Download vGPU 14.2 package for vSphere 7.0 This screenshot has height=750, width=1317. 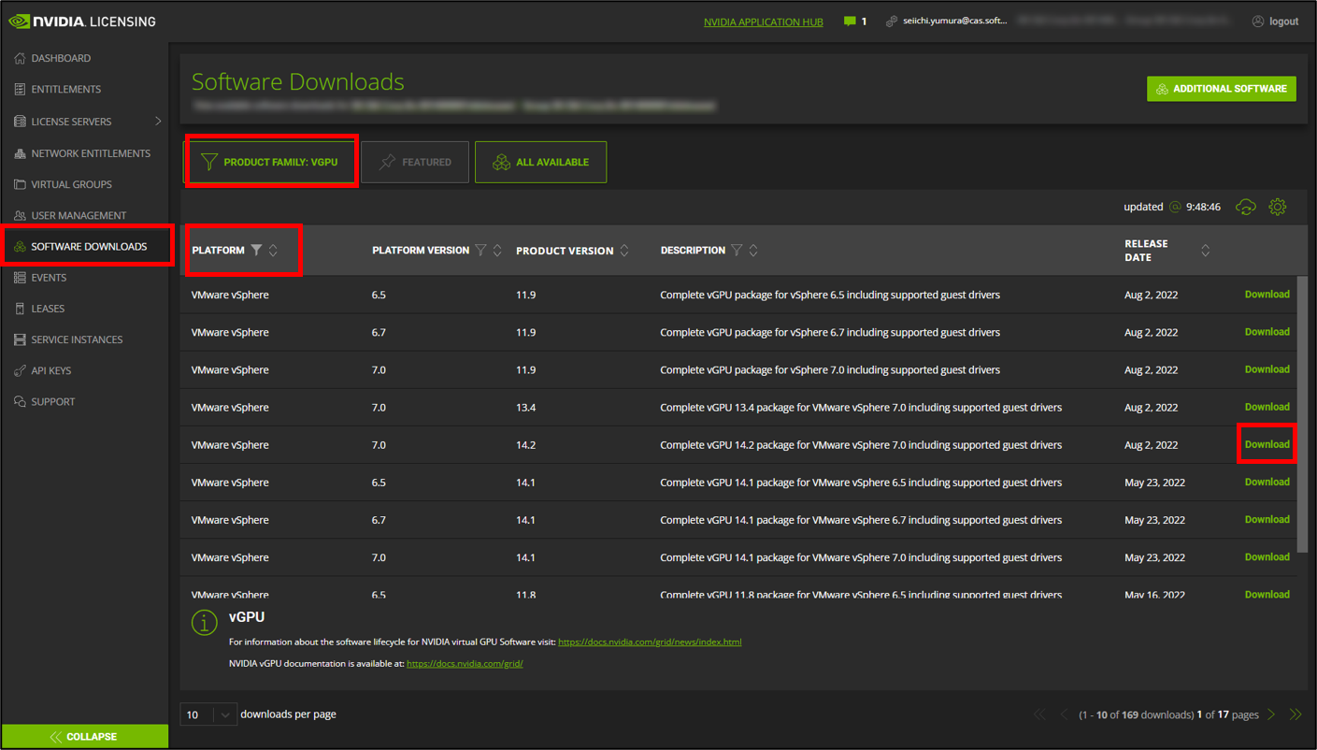coord(1267,444)
